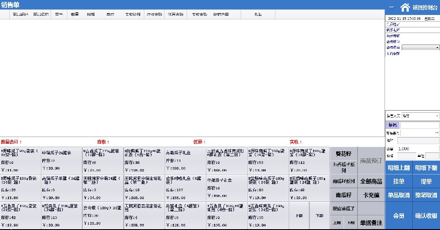Click 整笔取消 to cancel the whole order
The height and width of the screenshot is (230, 440).
click(x=426, y=195)
